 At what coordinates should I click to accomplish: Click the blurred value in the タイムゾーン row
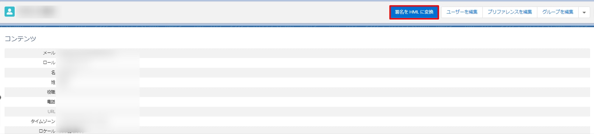point(82,121)
